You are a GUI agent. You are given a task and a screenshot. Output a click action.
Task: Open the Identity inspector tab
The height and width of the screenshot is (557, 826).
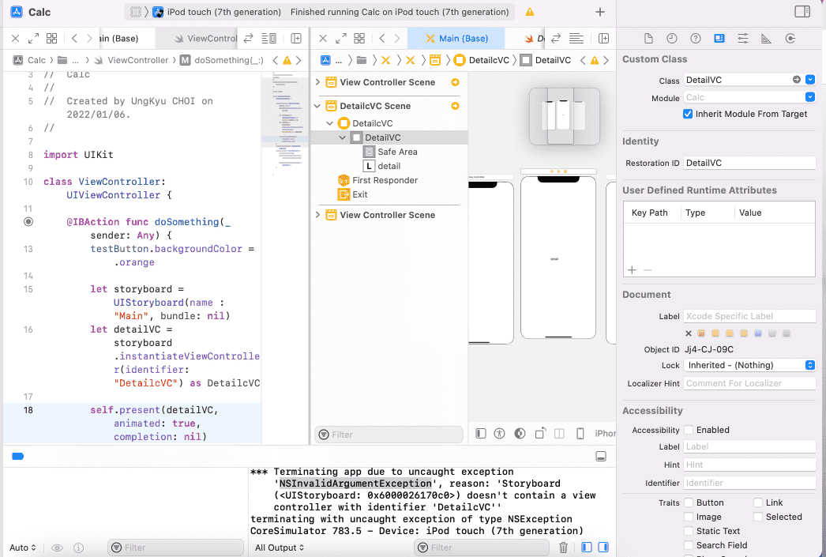point(719,39)
